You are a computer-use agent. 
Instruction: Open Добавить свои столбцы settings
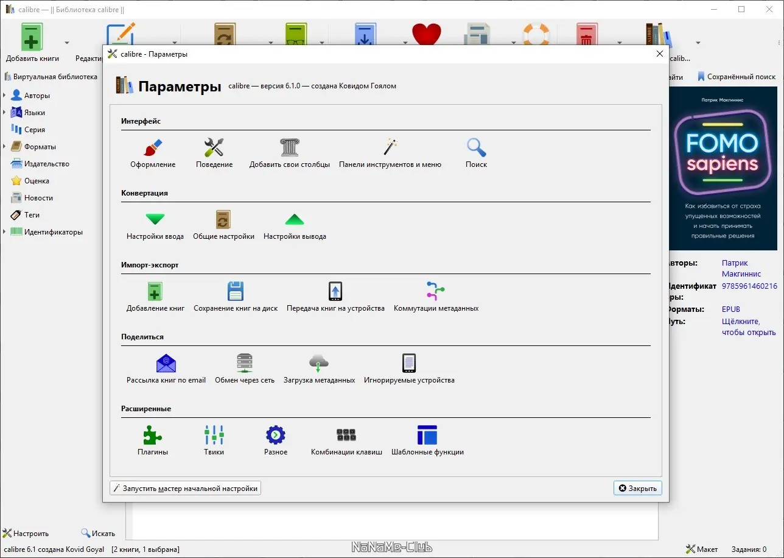click(290, 154)
